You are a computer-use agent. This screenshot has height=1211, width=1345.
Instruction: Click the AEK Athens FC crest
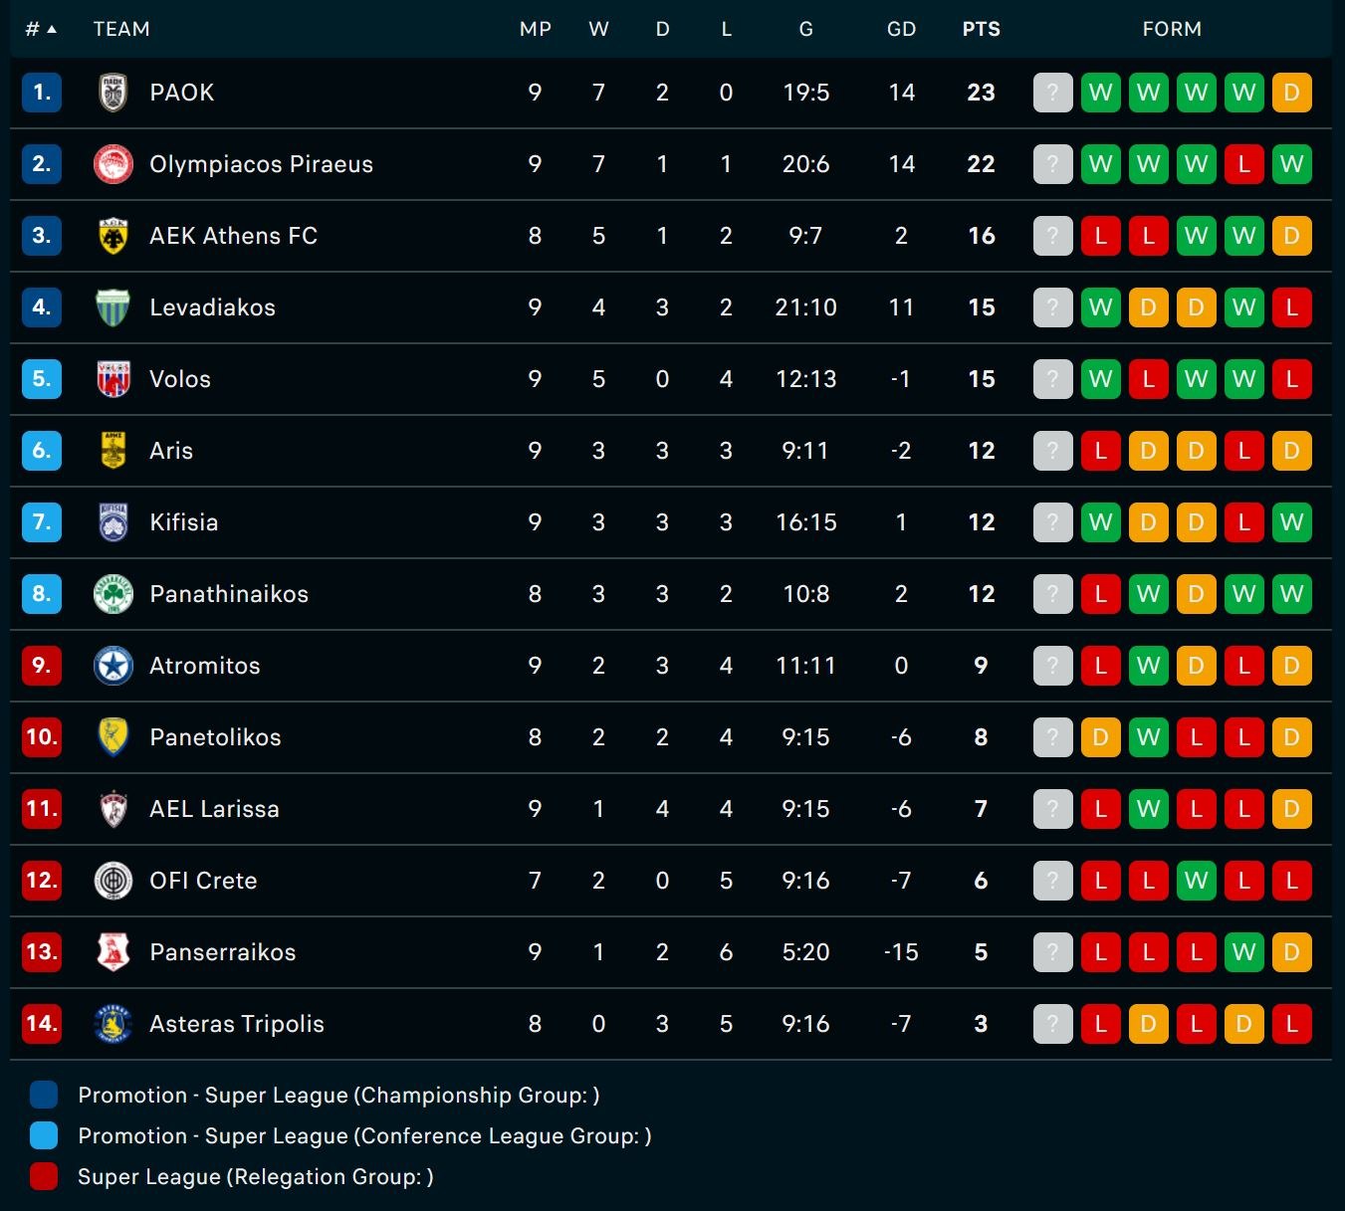(113, 236)
